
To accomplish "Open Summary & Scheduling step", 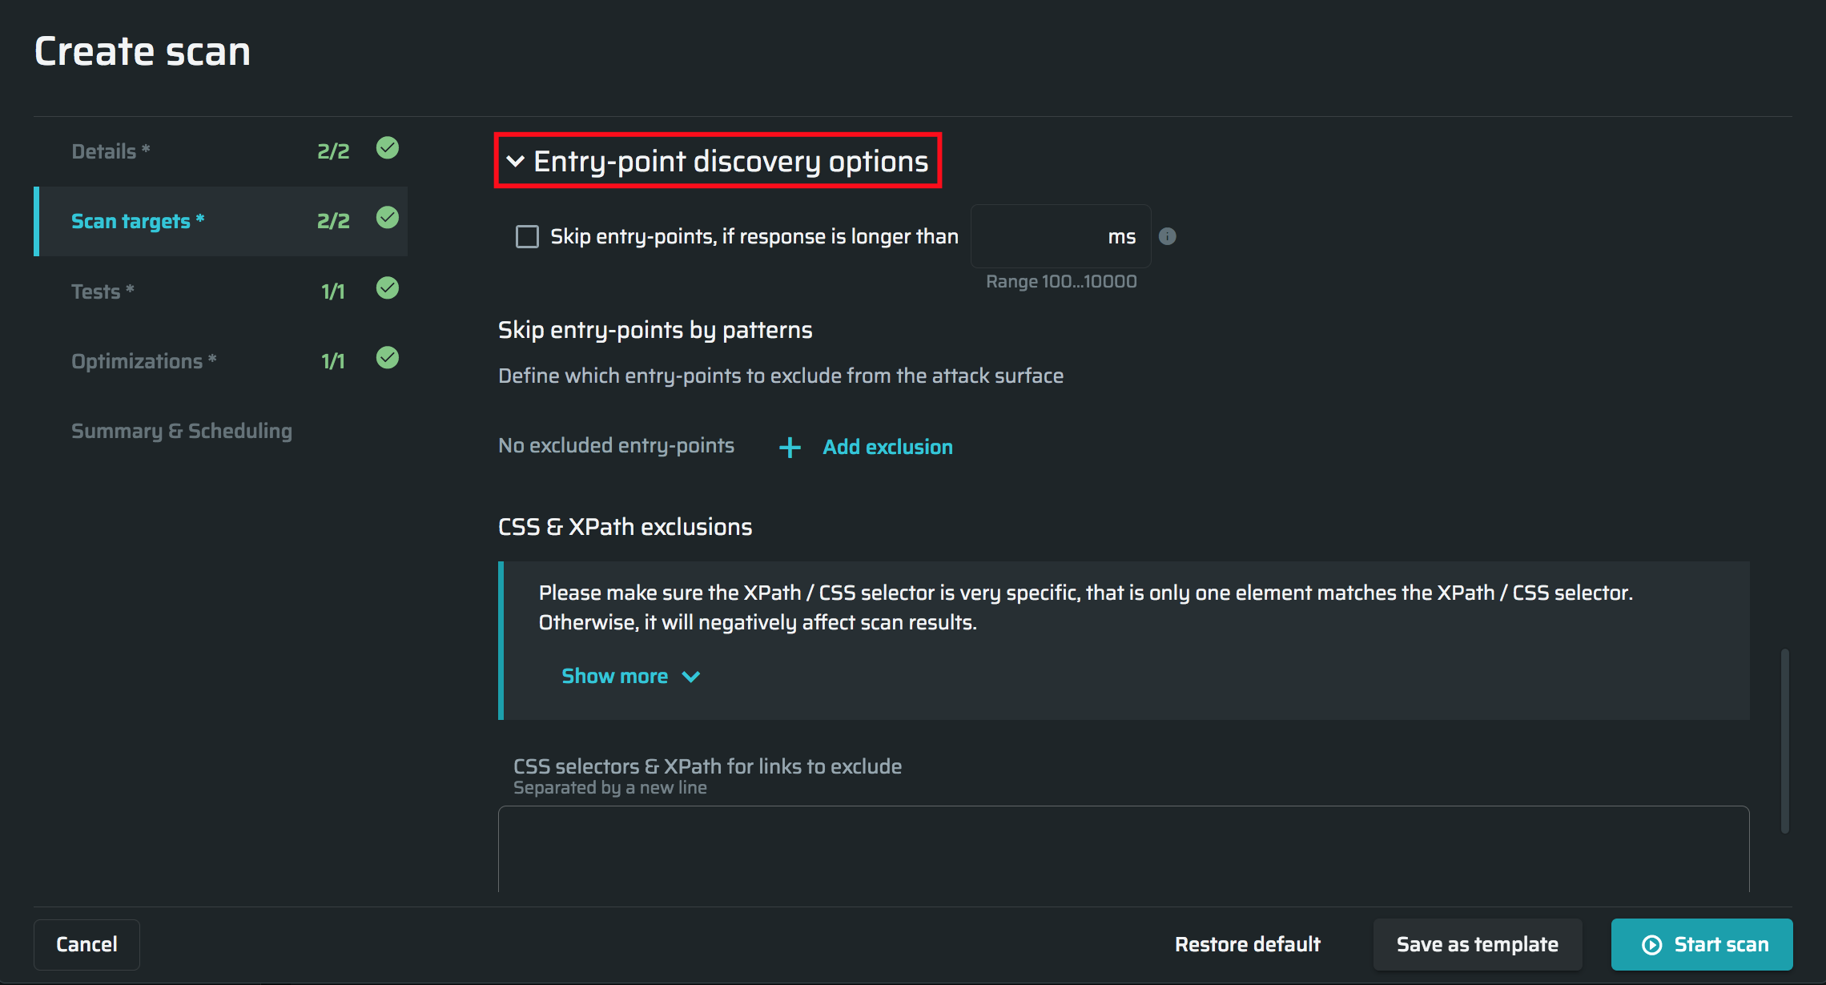I will point(182,431).
